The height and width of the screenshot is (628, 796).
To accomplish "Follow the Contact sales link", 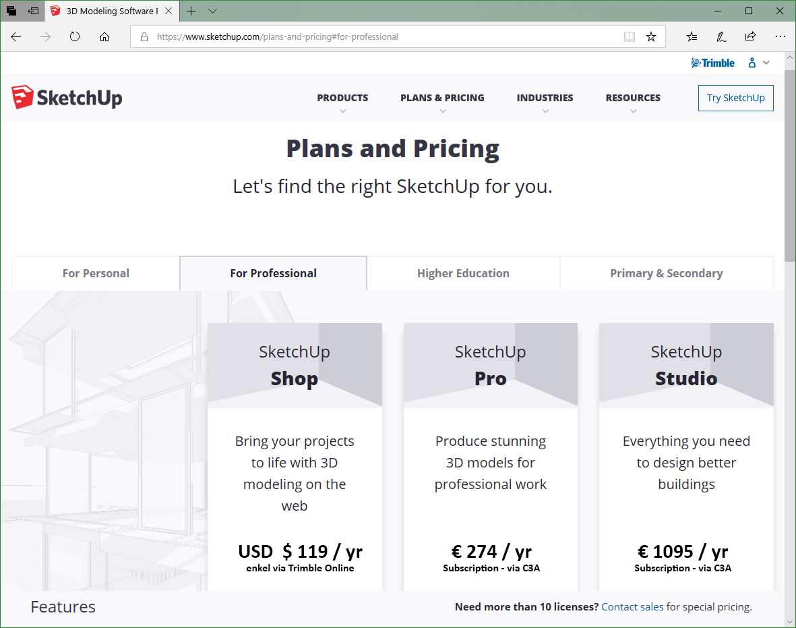I will pyautogui.click(x=632, y=606).
